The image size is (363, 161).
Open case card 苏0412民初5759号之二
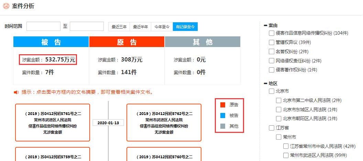click(x=53, y=154)
